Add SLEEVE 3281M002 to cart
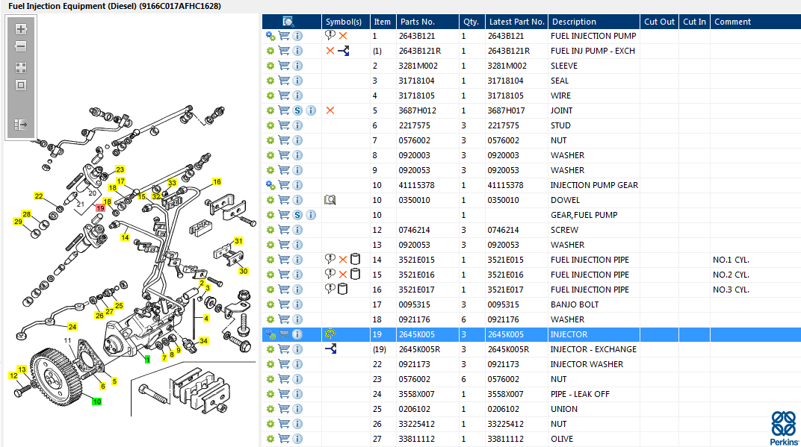Image resolution: width=801 pixels, height=447 pixels. point(284,66)
